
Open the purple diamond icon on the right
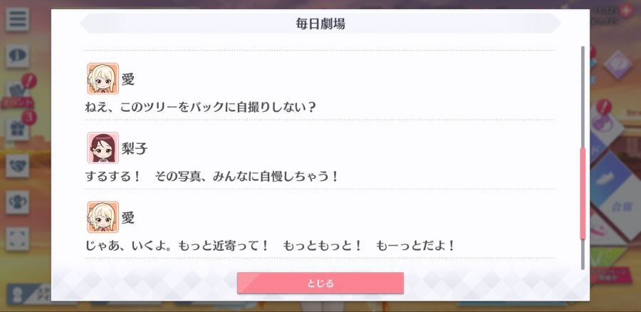pyautogui.click(x=617, y=64)
